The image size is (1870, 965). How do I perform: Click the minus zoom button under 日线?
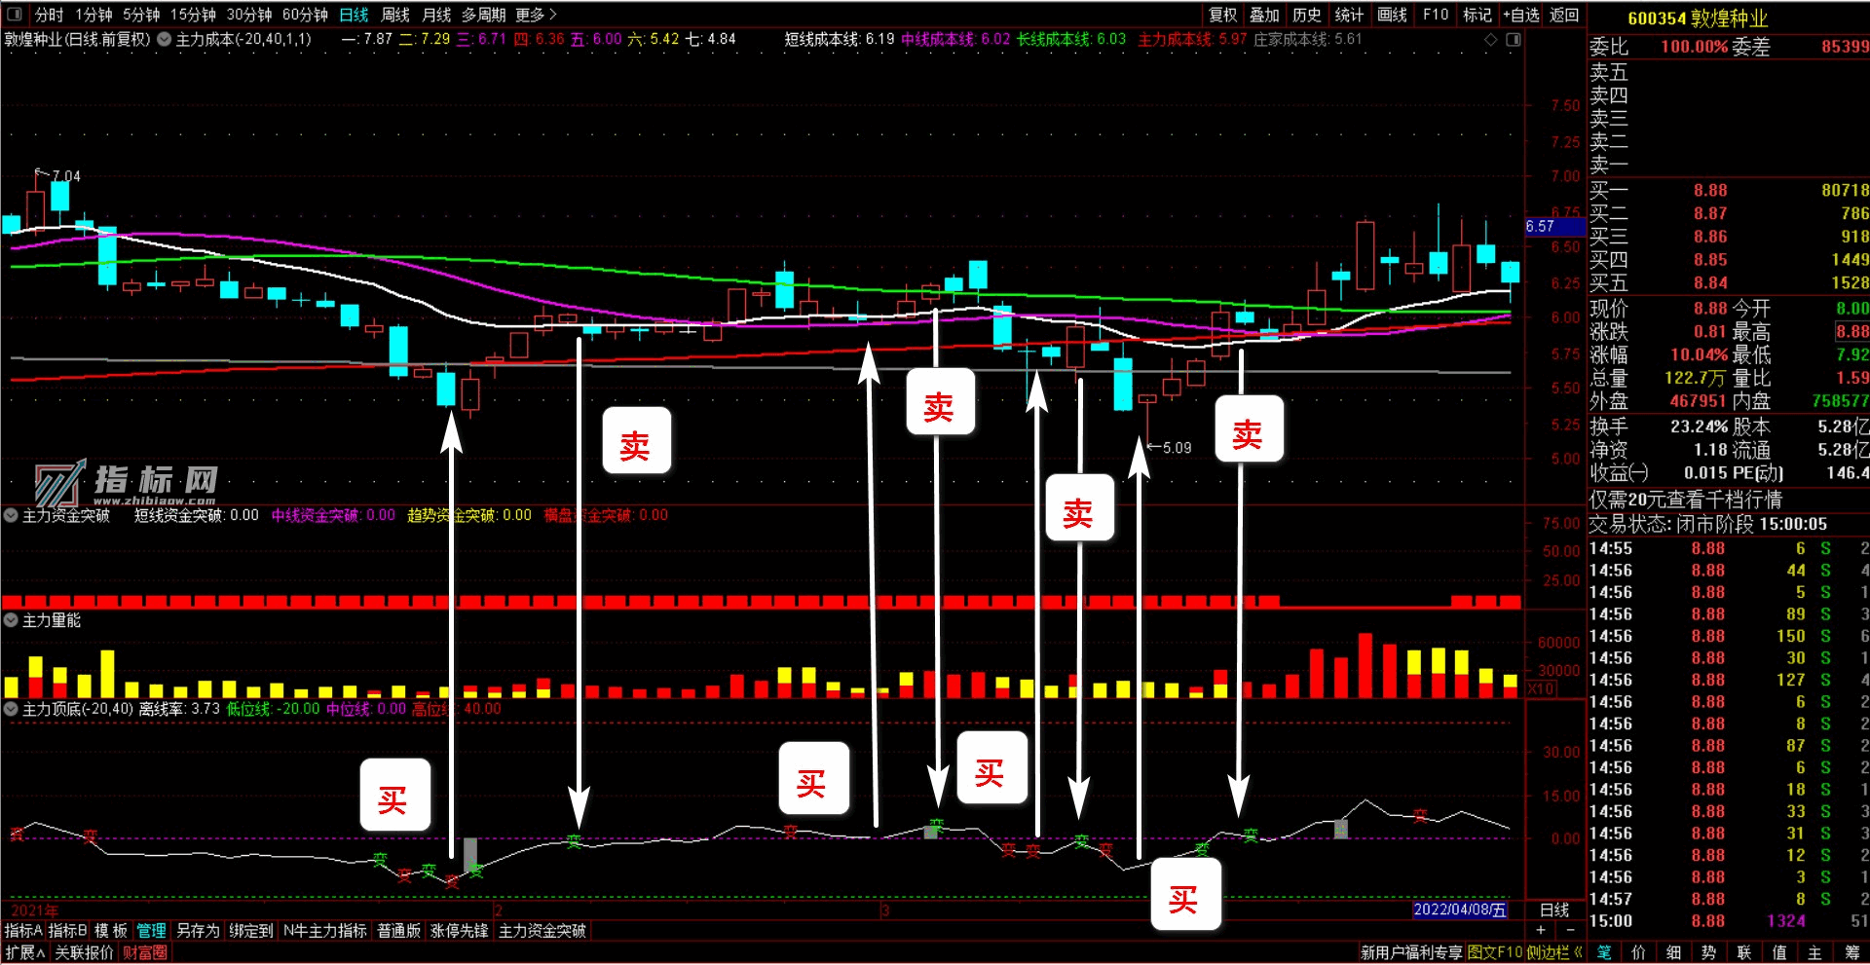(x=1569, y=931)
